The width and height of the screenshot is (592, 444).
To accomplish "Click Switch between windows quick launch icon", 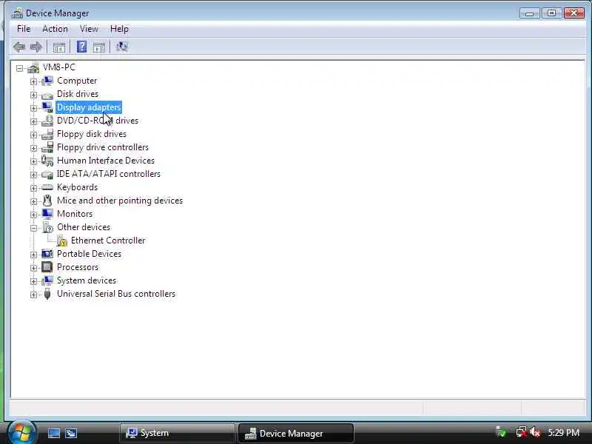I will point(71,433).
